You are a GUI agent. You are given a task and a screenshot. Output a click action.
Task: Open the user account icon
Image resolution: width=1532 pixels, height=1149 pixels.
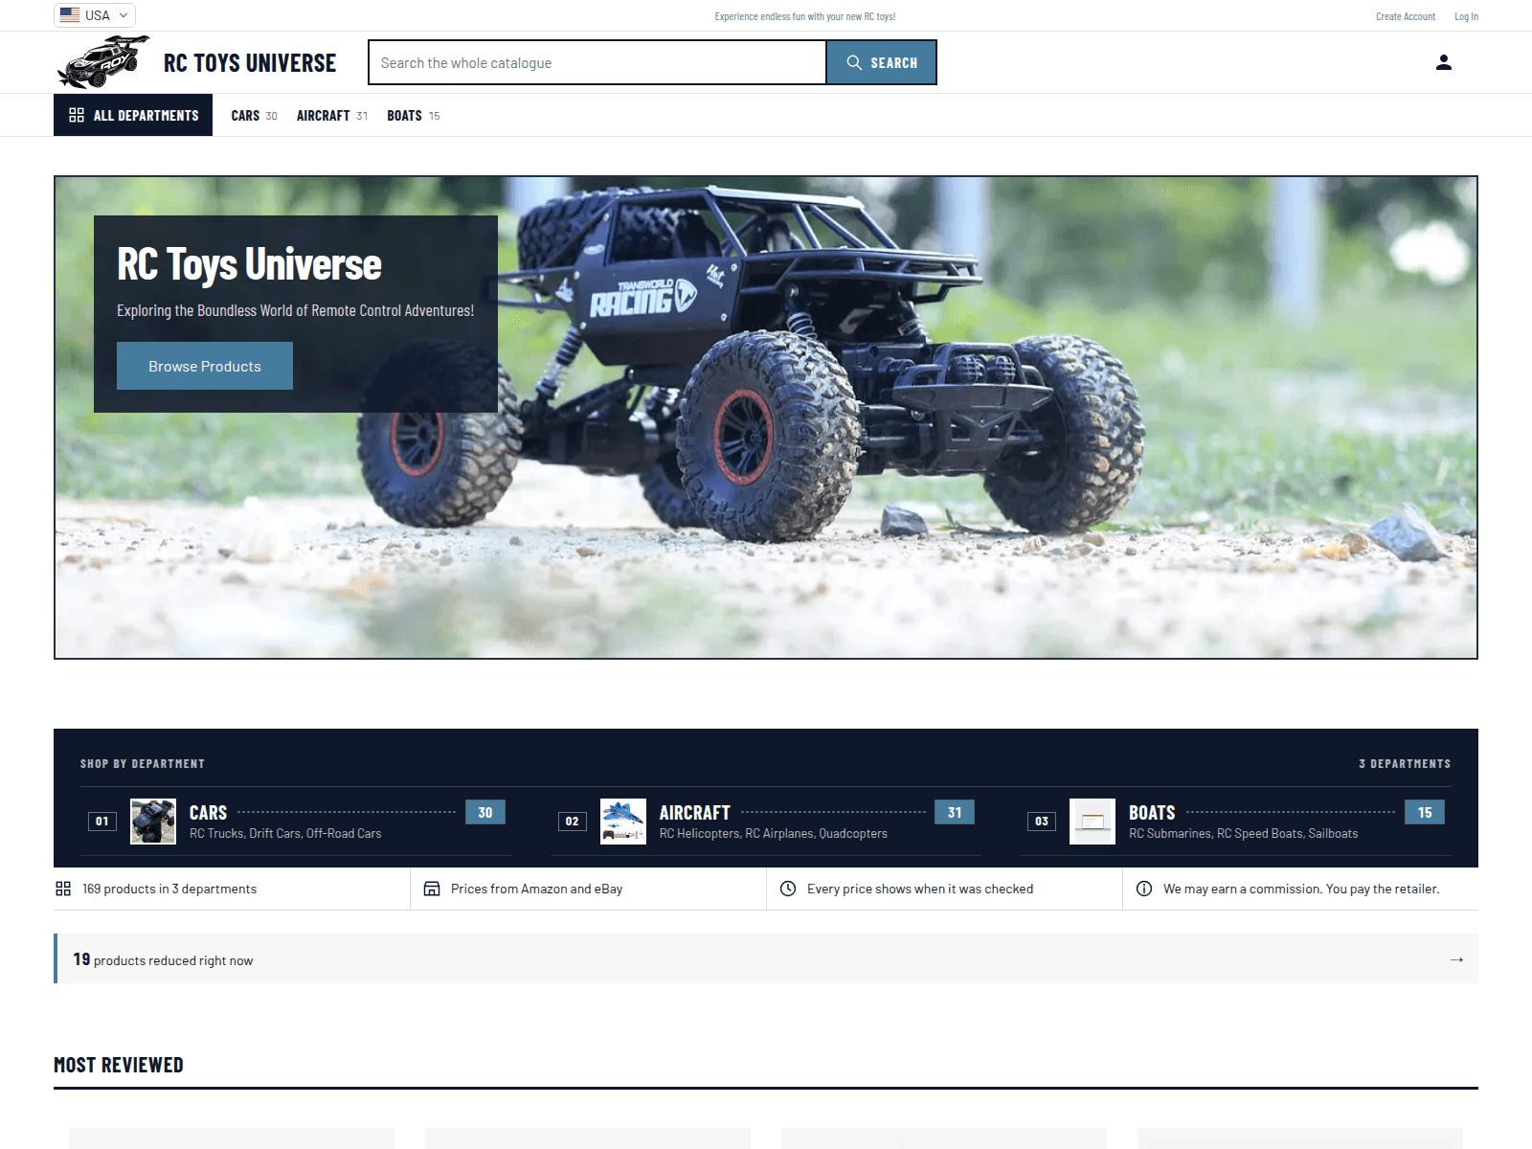pos(1444,62)
